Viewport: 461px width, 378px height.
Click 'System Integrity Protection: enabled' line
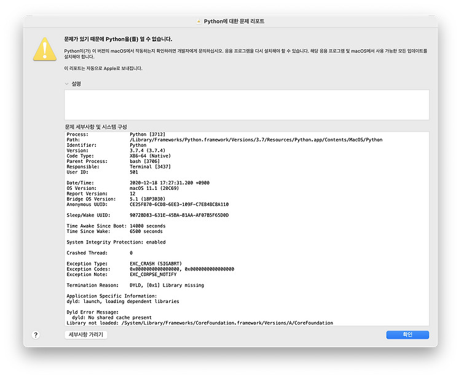116,242
